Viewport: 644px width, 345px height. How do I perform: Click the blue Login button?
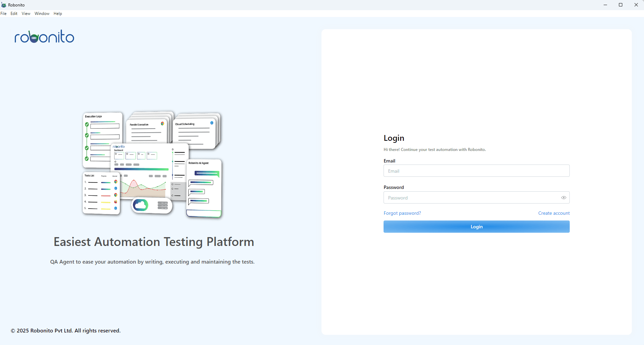point(476,227)
